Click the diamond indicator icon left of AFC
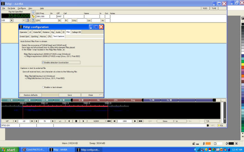The width and height of the screenshot is (244, 152). click(208, 125)
